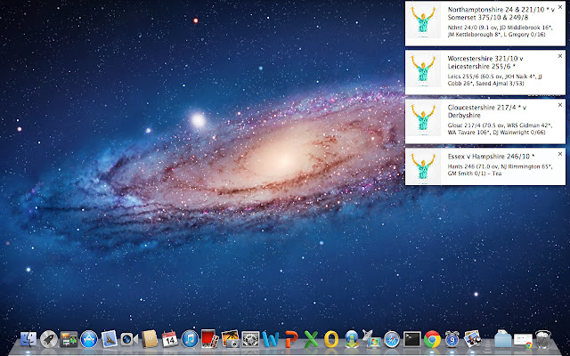Open the Mac App Store

(x=88, y=339)
